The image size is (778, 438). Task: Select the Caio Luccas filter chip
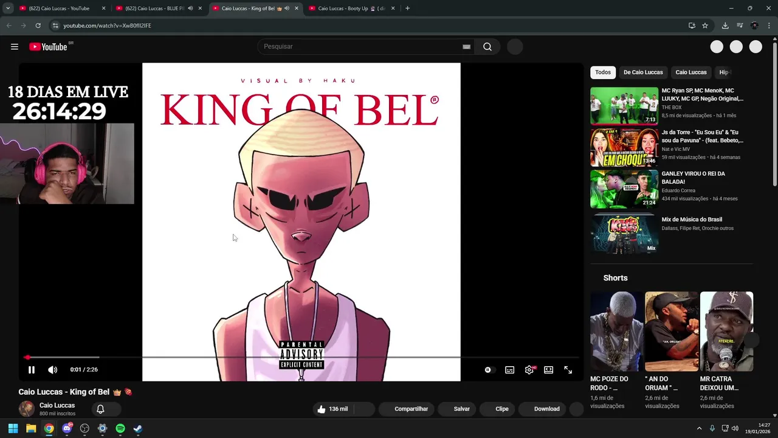(x=691, y=72)
